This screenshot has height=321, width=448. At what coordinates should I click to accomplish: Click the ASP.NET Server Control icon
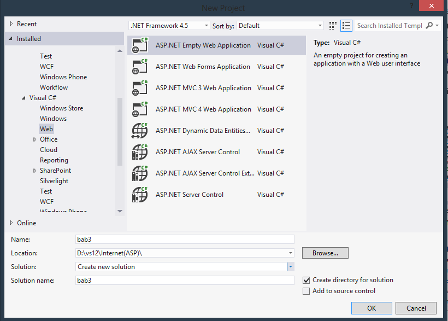[140, 195]
